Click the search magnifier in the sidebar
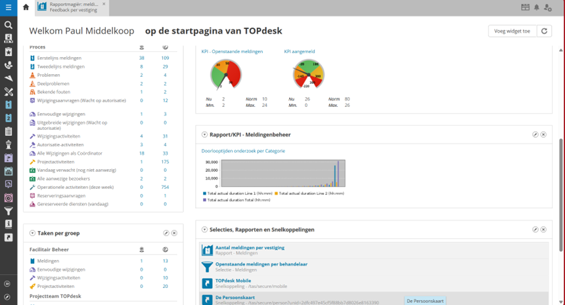This screenshot has height=305, width=565. 9,25
